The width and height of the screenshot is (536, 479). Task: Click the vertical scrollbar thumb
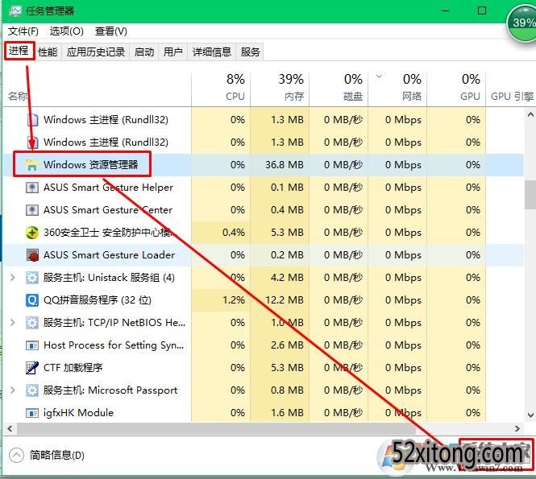(x=530, y=195)
